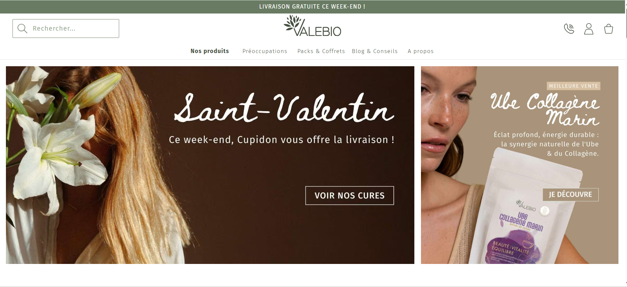Click the JE DÉCOUVRE button
Viewport: 627px width, 287px height.
(x=570, y=194)
